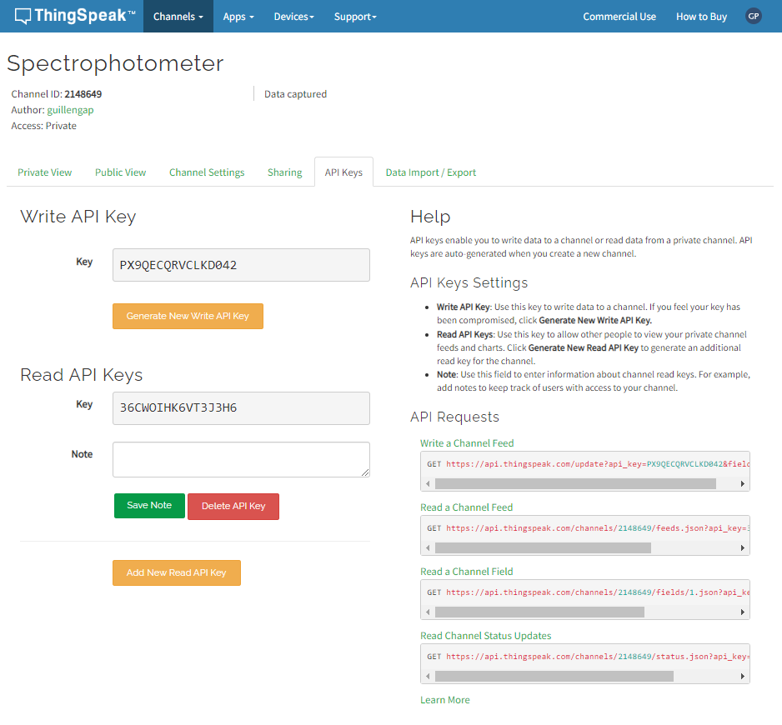Click inside the Note text area
782x725 pixels.
[241, 459]
